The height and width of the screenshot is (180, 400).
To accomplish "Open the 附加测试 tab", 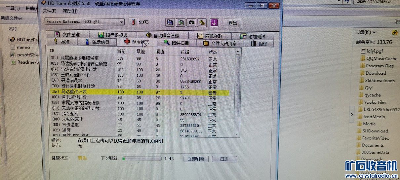I will coord(253,36).
